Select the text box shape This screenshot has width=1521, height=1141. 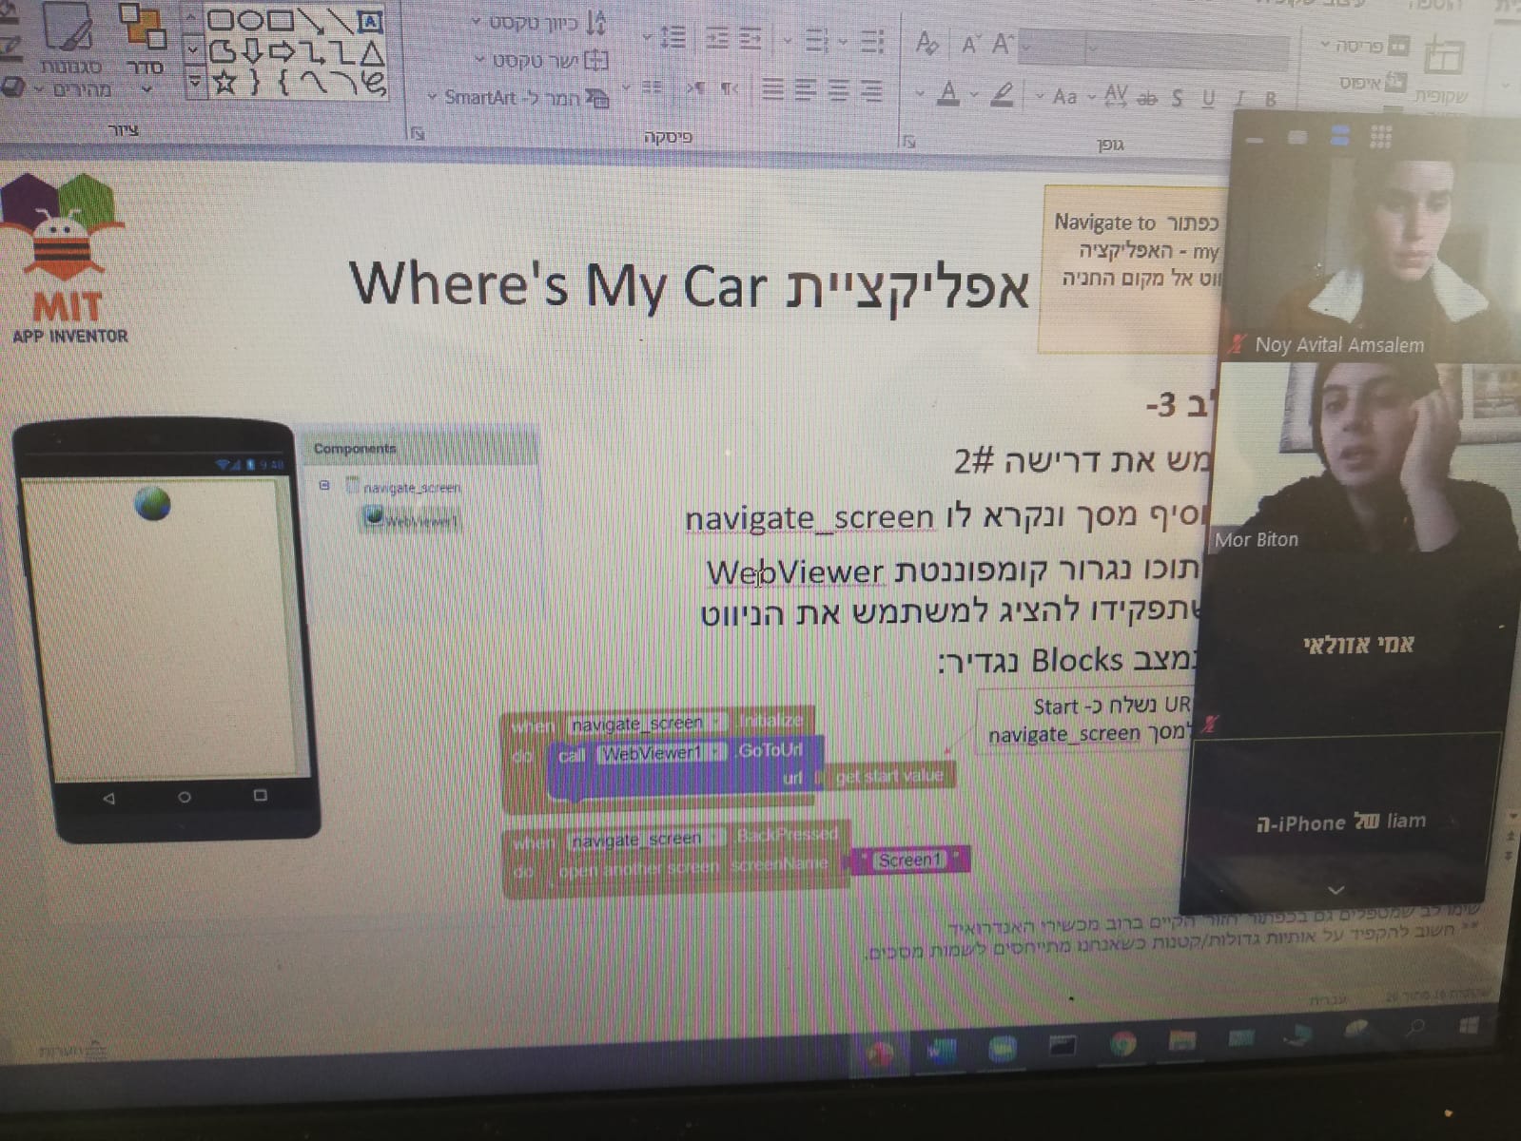[370, 22]
